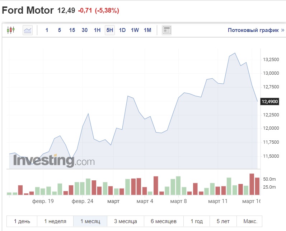Click the 12,4900 current price label
This screenshot has height=231, width=286.
point(270,102)
